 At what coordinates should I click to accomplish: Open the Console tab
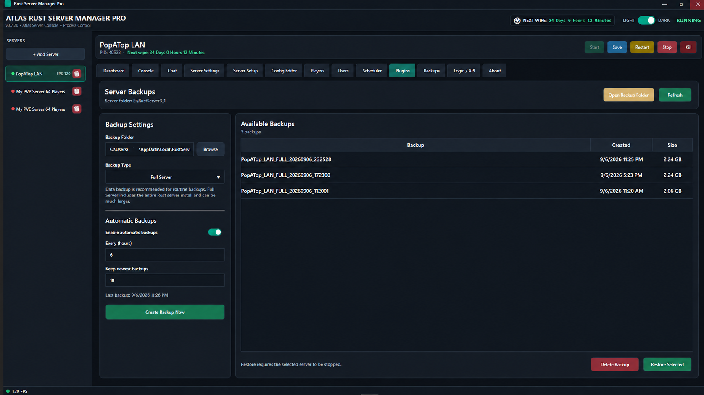(x=146, y=71)
